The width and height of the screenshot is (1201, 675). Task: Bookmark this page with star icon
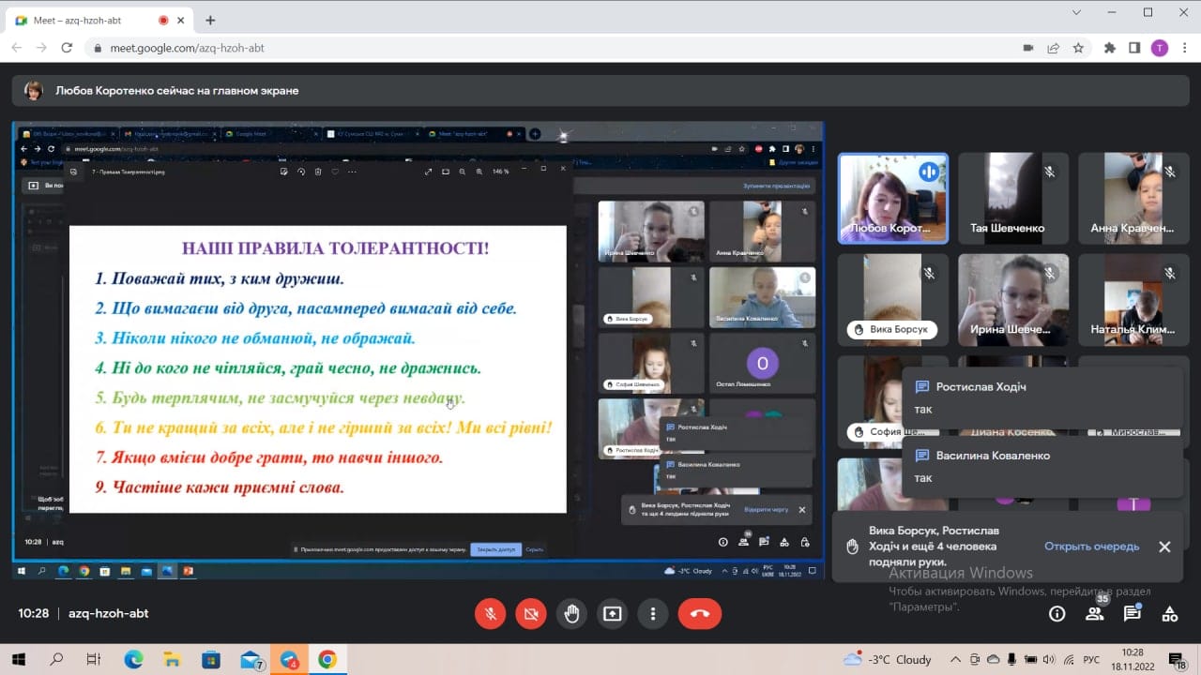(1078, 48)
